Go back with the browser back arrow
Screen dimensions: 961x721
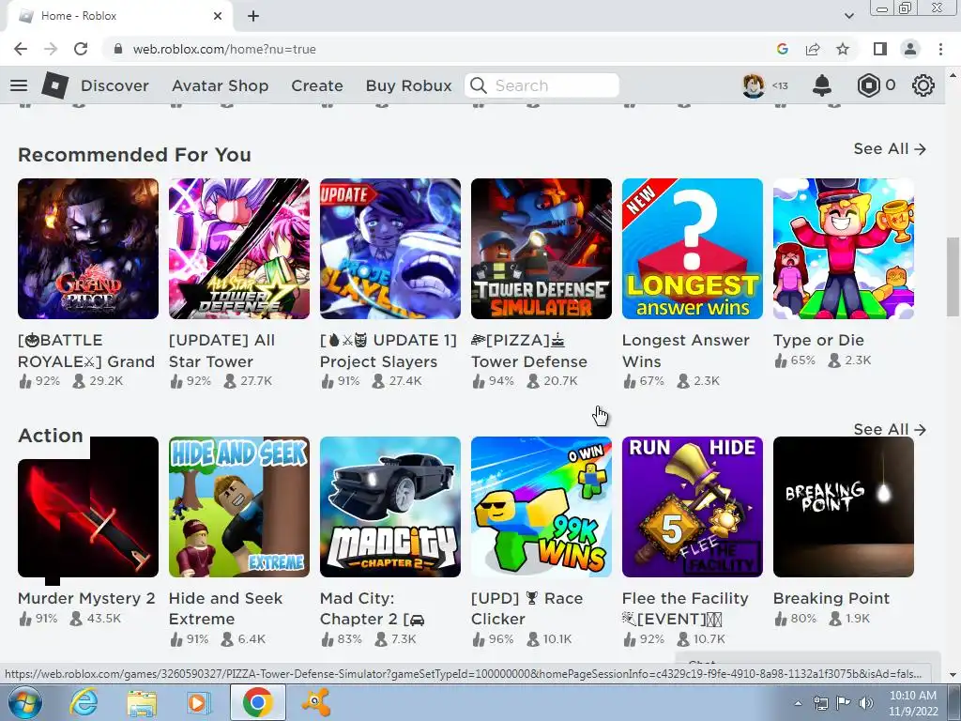[21, 49]
